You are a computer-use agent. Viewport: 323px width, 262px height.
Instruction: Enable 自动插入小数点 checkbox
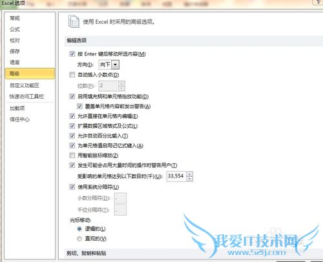coord(72,75)
